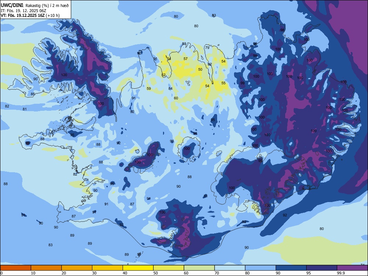Viewport: 368px width, 276px height.
Task: Click the medium blue 80–90 legend swatch
Action: click(x=261, y=268)
